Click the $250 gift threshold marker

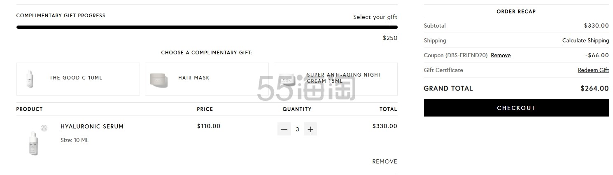click(x=390, y=38)
